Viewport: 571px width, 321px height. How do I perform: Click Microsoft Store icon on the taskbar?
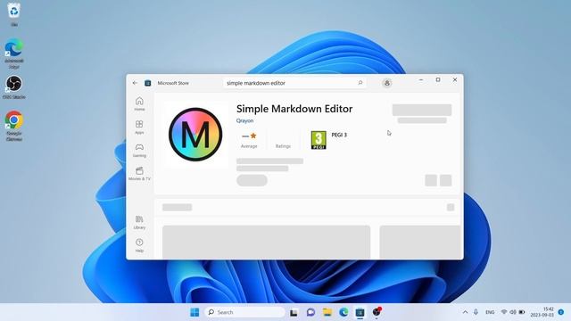point(360,312)
